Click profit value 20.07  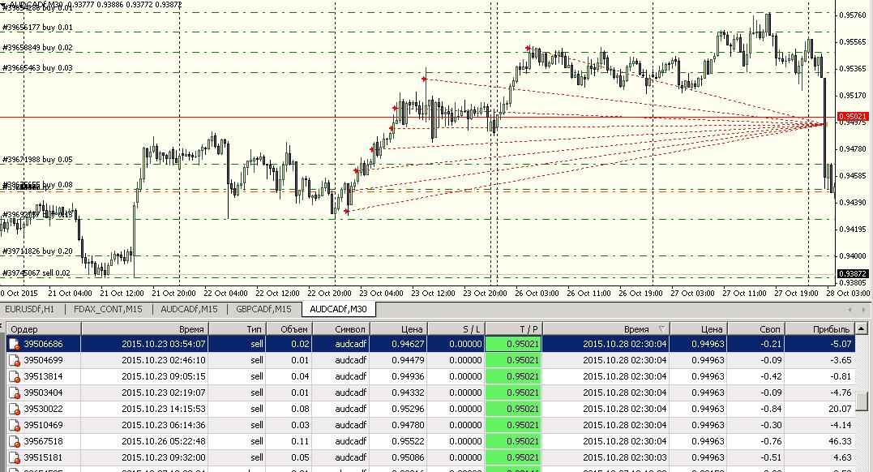[x=840, y=409]
